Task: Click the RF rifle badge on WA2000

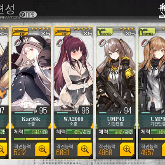Action: (x=63, y=31)
